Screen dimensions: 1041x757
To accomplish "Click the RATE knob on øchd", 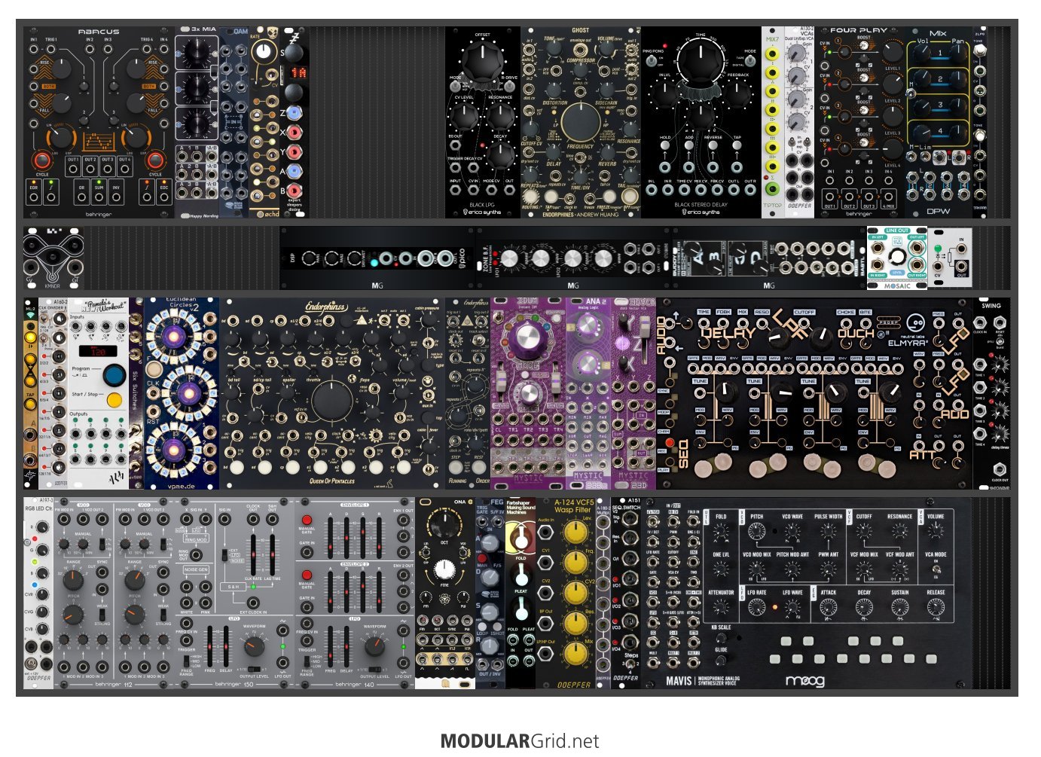I will pos(263,51).
